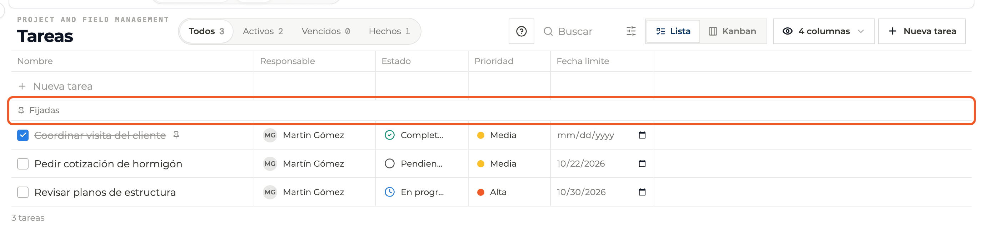Click the yellow priority dot for Pedir cotización
This screenshot has width=983, height=235.
[x=481, y=164]
